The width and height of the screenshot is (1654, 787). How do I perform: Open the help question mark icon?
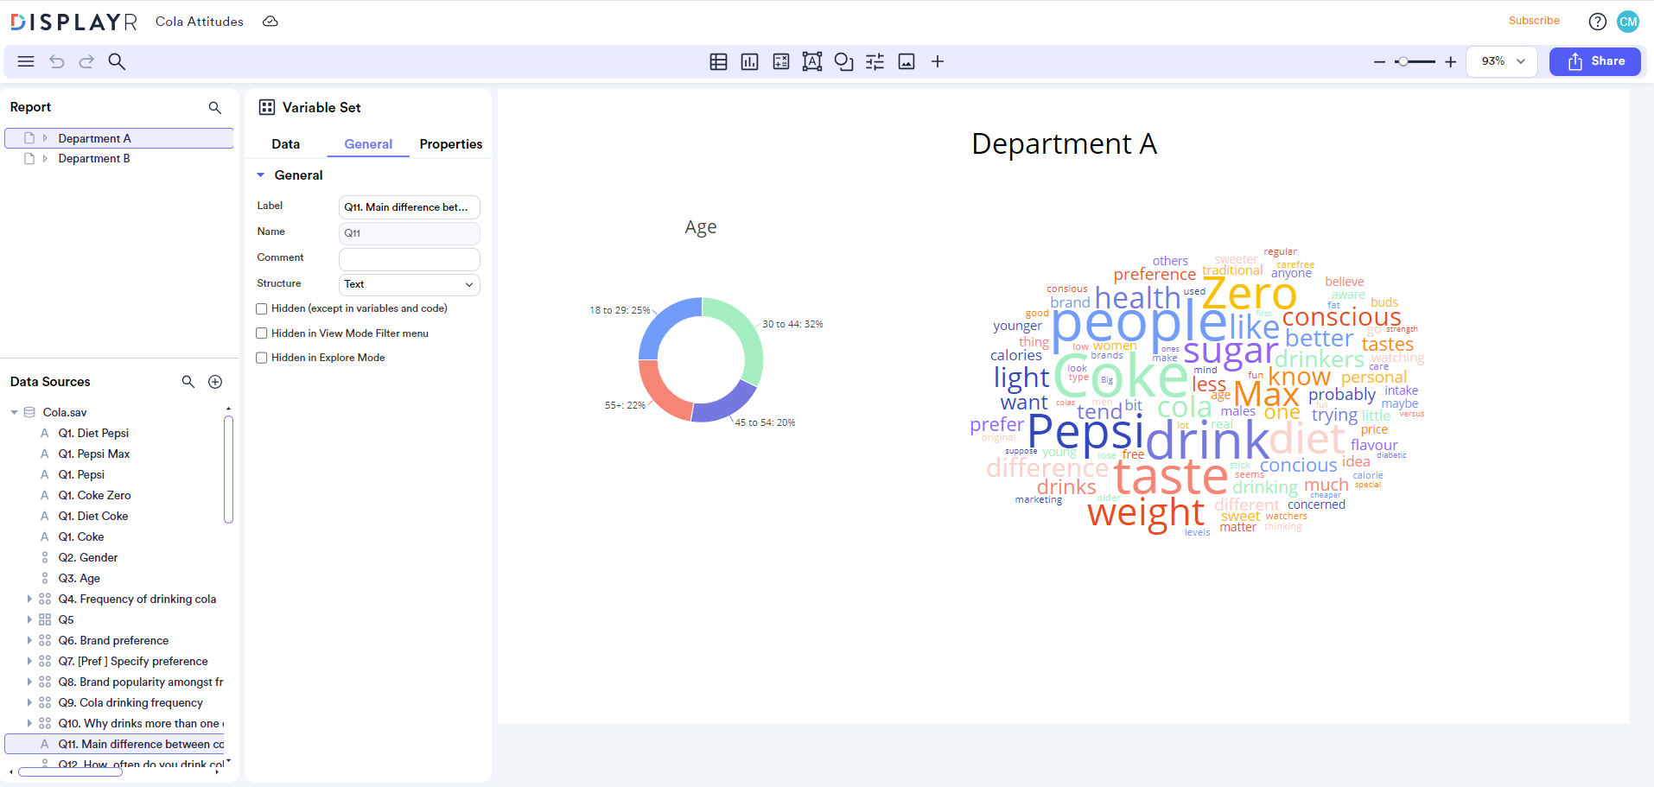tap(1598, 22)
